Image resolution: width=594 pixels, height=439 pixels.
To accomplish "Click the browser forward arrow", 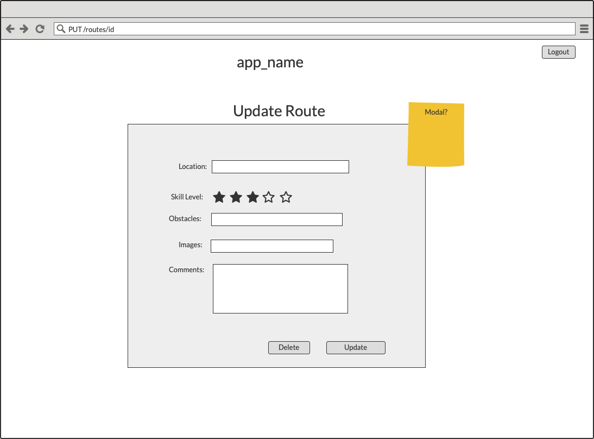I will coord(24,29).
